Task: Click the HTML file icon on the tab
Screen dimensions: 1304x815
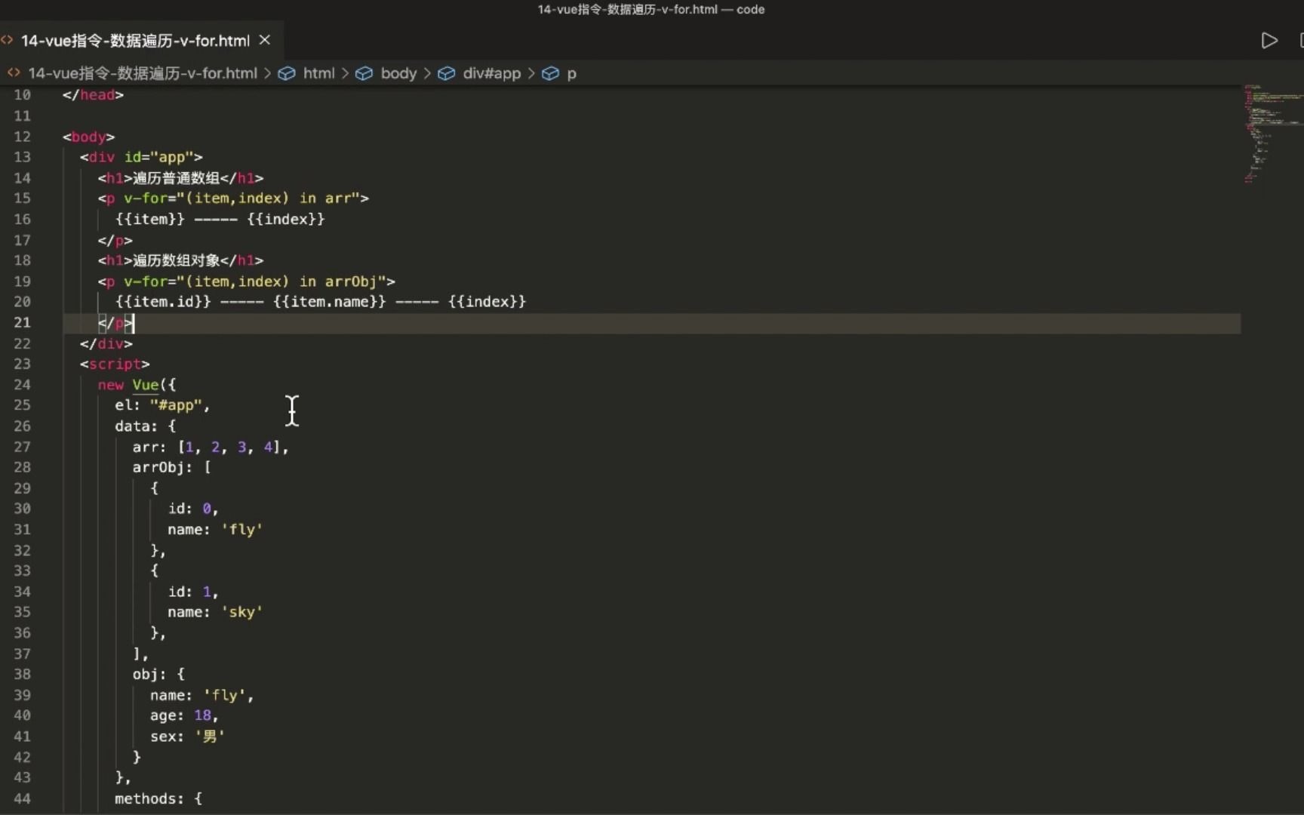Action: [x=7, y=40]
